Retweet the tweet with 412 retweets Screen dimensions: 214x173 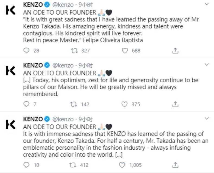point(74,165)
